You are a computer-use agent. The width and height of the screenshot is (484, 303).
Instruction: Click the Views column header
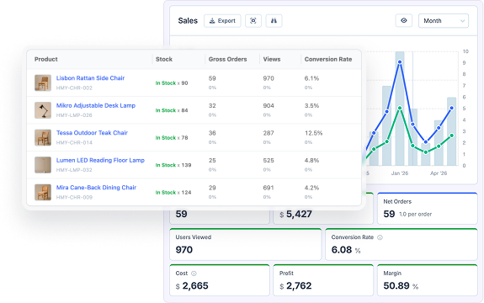click(272, 59)
